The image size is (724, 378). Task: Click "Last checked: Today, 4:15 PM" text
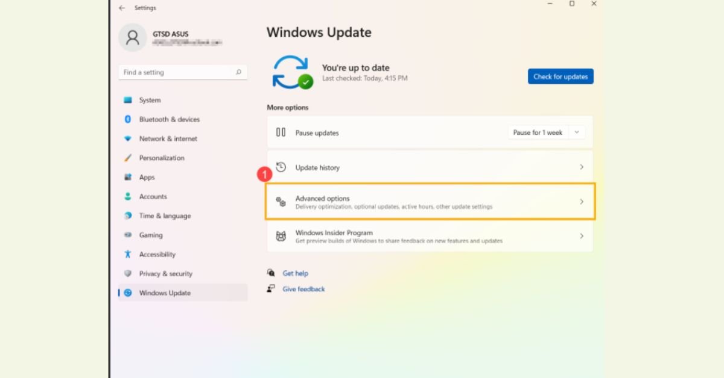click(365, 78)
